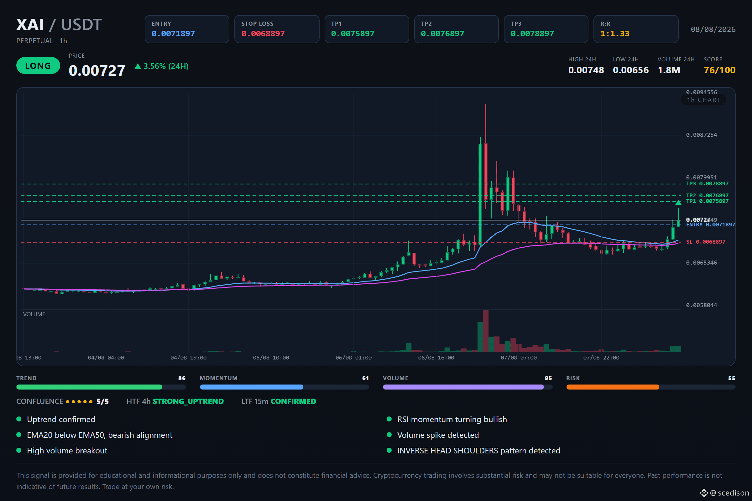The height and width of the screenshot is (501, 752).
Task: Click the "3.56% (24H)" change text
Action: (166, 66)
